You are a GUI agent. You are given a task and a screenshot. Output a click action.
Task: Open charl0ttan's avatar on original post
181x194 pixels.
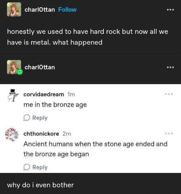tap(14, 9)
